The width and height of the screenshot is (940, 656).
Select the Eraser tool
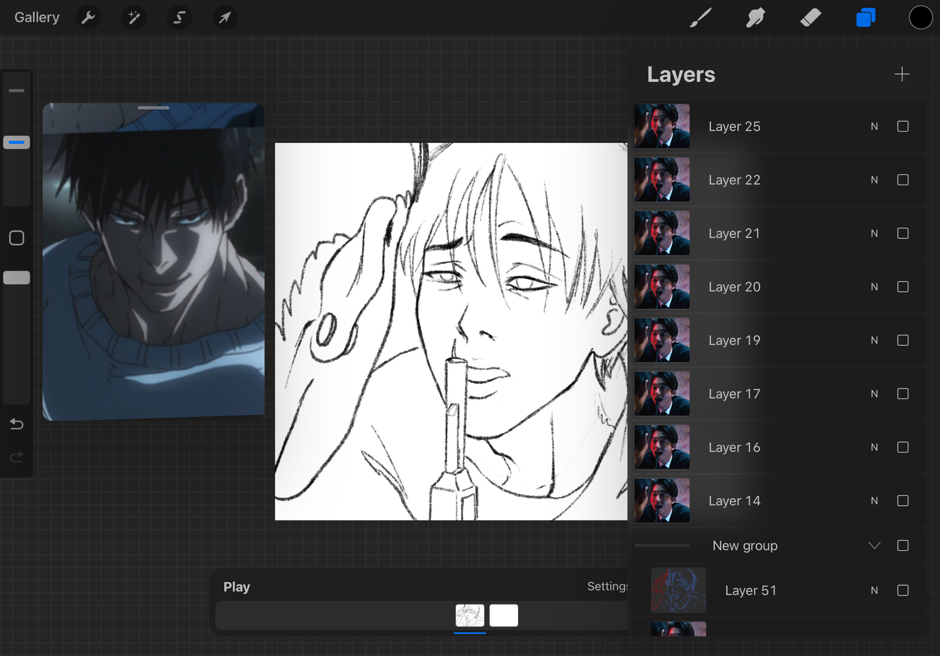(x=810, y=18)
